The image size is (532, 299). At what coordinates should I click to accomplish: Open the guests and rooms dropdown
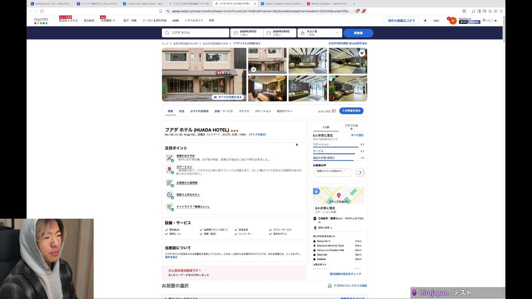coord(320,33)
